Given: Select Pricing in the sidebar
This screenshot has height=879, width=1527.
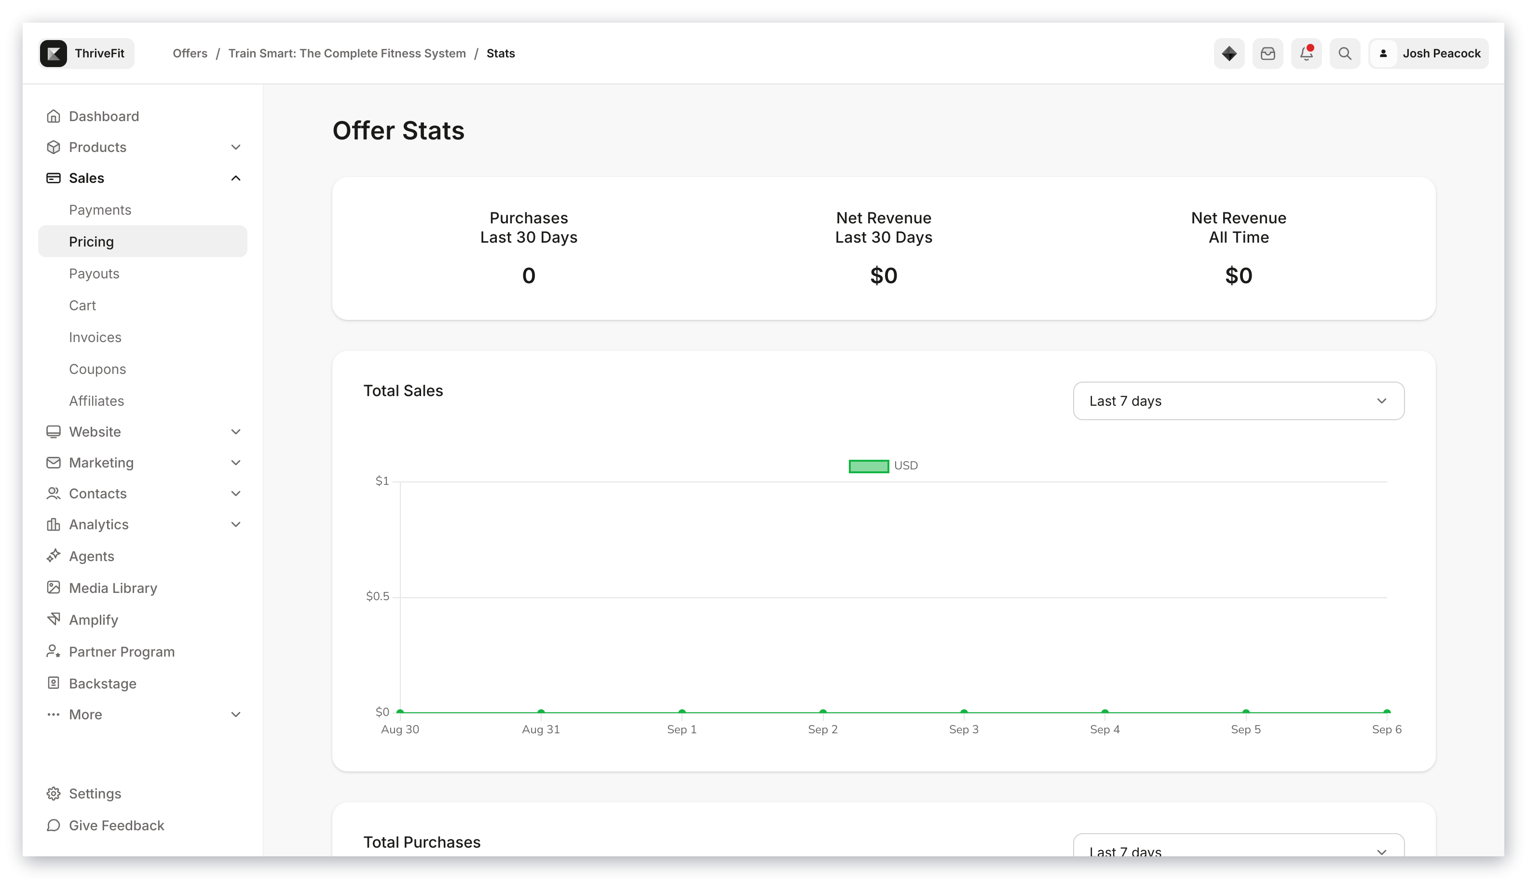Looking at the screenshot, I should pyautogui.click(x=142, y=242).
